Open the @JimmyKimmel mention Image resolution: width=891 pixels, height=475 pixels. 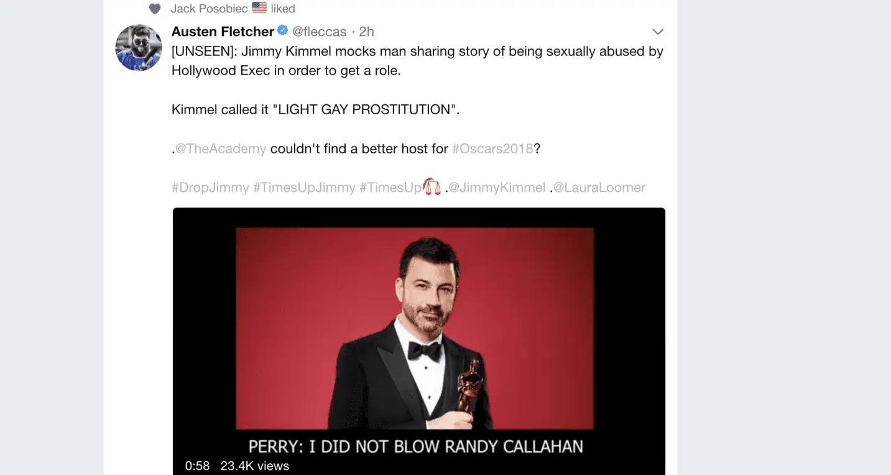(x=497, y=188)
